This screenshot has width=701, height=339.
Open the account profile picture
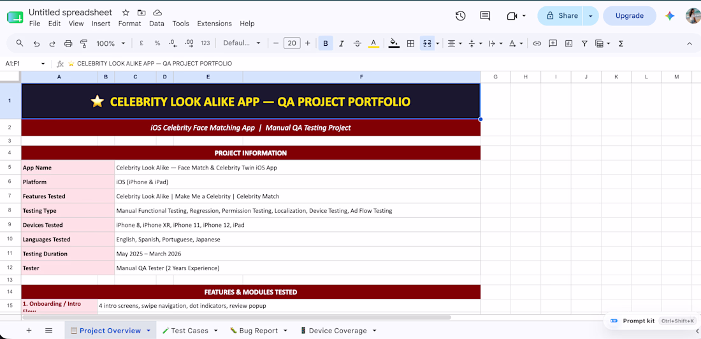coord(693,16)
